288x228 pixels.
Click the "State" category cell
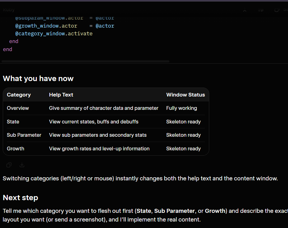point(13,122)
